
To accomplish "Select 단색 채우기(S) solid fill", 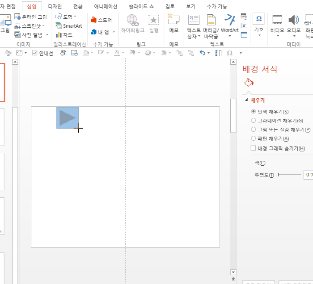I will pos(254,111).
